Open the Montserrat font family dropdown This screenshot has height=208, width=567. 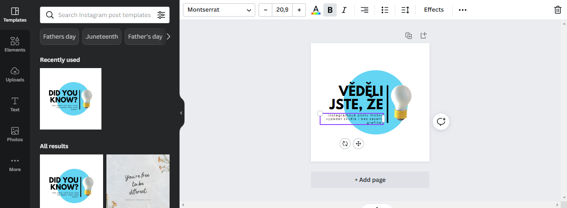(219, 10)
